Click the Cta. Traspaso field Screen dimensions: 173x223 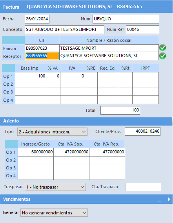tap(143, 187)
